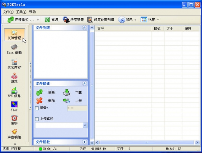Expand the 文件属性 panel

pyautogui.click(x=84, y=142)
